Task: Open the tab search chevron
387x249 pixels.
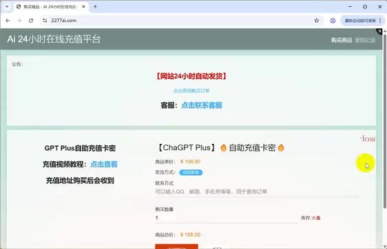Action: tap(7, 7)
